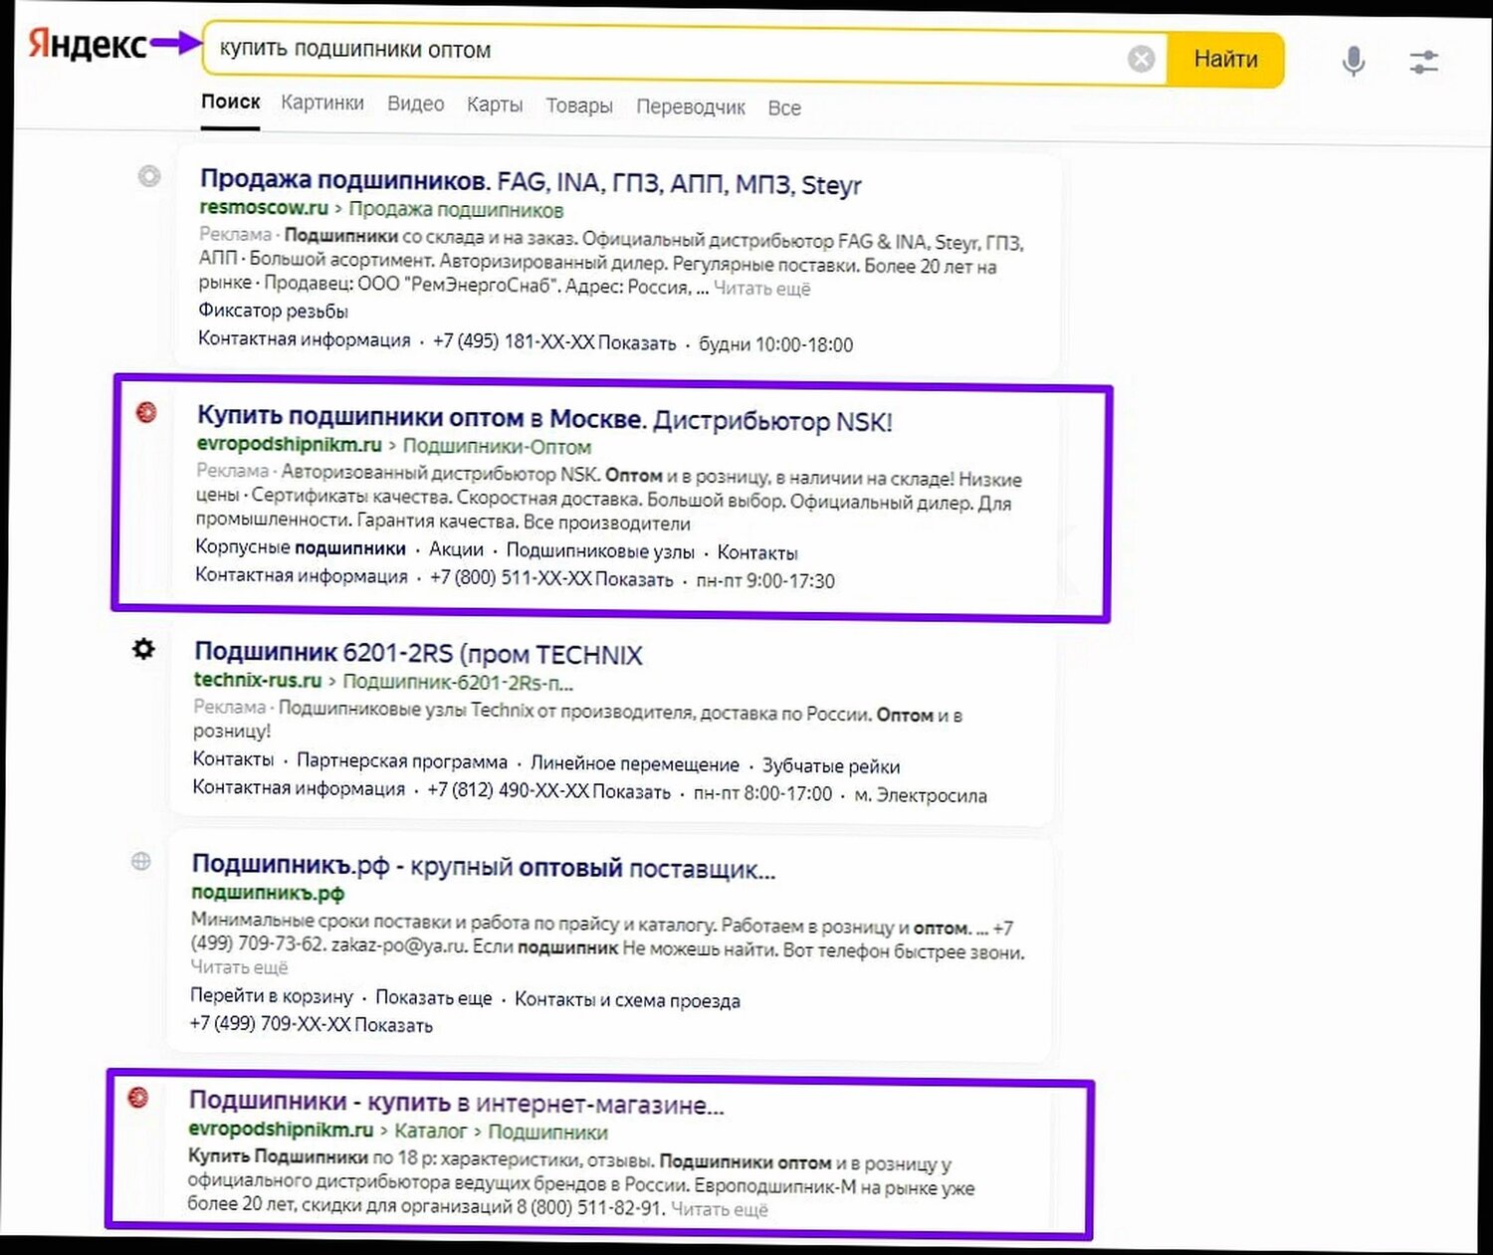Image resolution: width=1493 pixels, height=1255 pixels.
Task: Show phone +7 (812) 490-XX-XX
Action: point(548,791)
